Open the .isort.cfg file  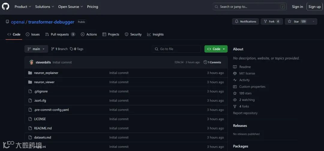point(40,101)
